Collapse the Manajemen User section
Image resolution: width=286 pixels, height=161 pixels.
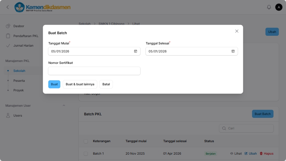pyautogui.click(x=64, y=105)
